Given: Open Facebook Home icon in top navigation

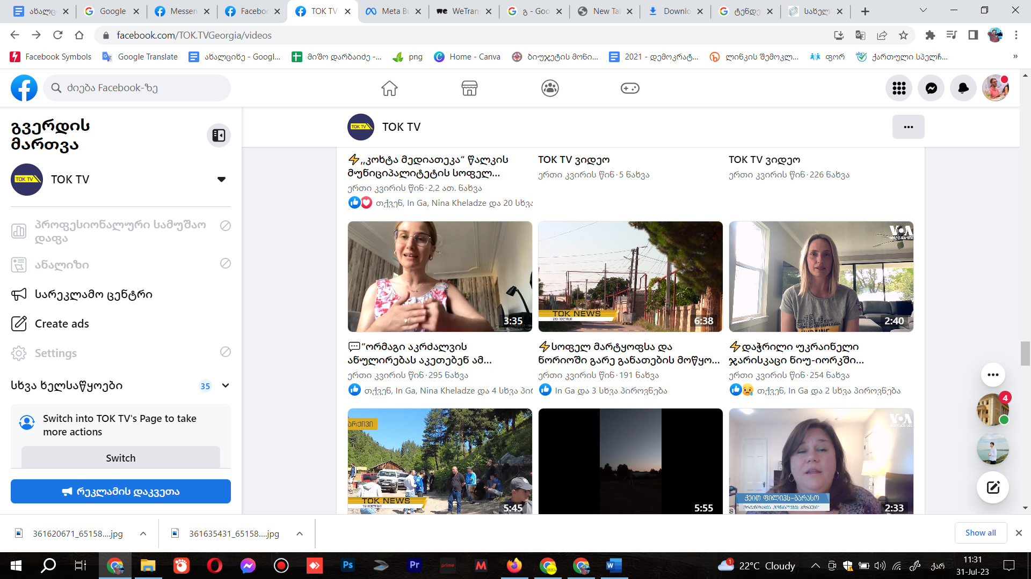Looking at the screenshot, I should tap(389, 88).
